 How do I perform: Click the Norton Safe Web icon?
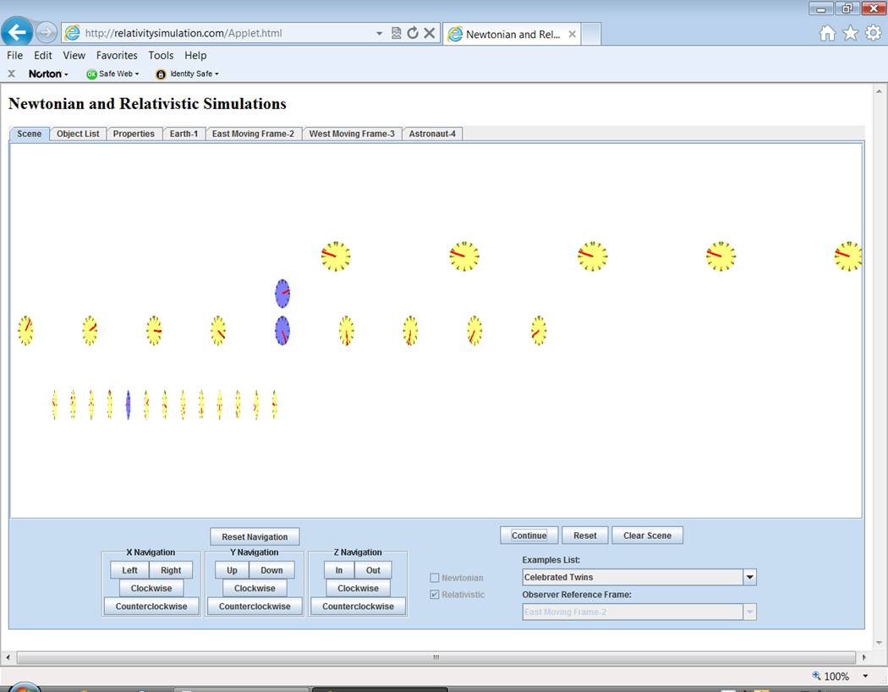tap(92, 74)
